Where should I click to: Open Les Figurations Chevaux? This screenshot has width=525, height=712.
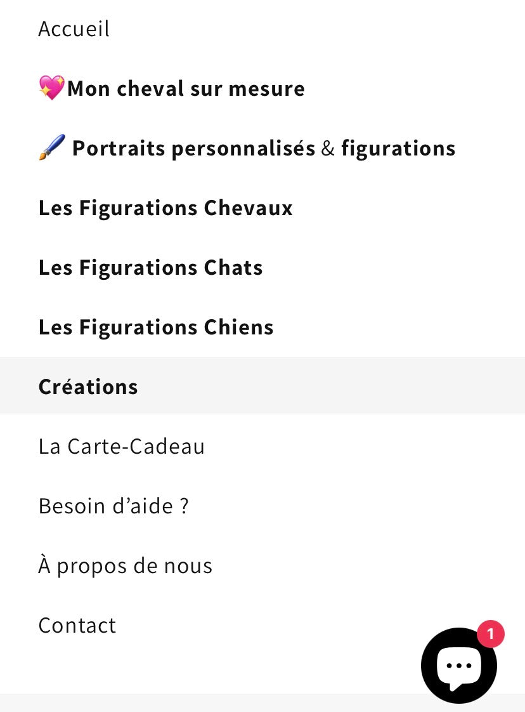pyautogui.click(x=165, y=208)
